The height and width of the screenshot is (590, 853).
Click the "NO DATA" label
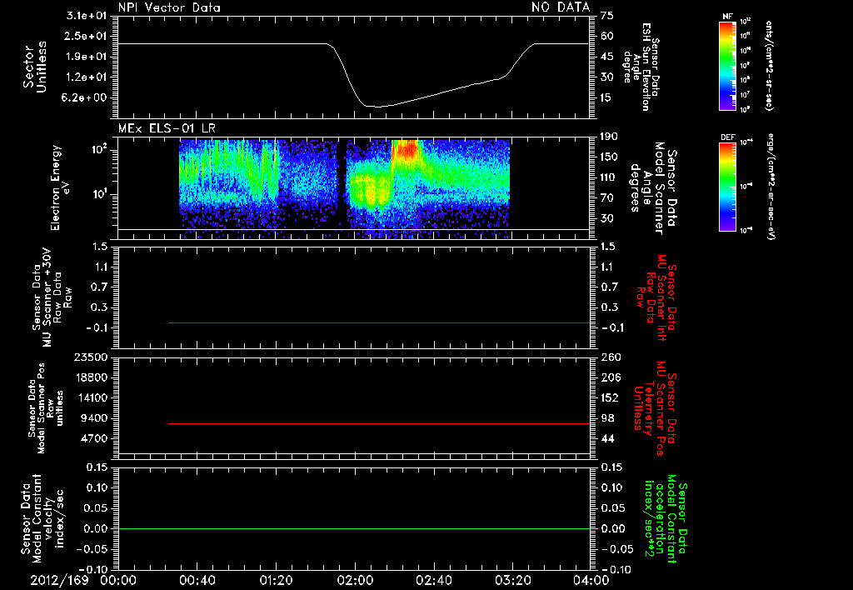pos(561,7)
